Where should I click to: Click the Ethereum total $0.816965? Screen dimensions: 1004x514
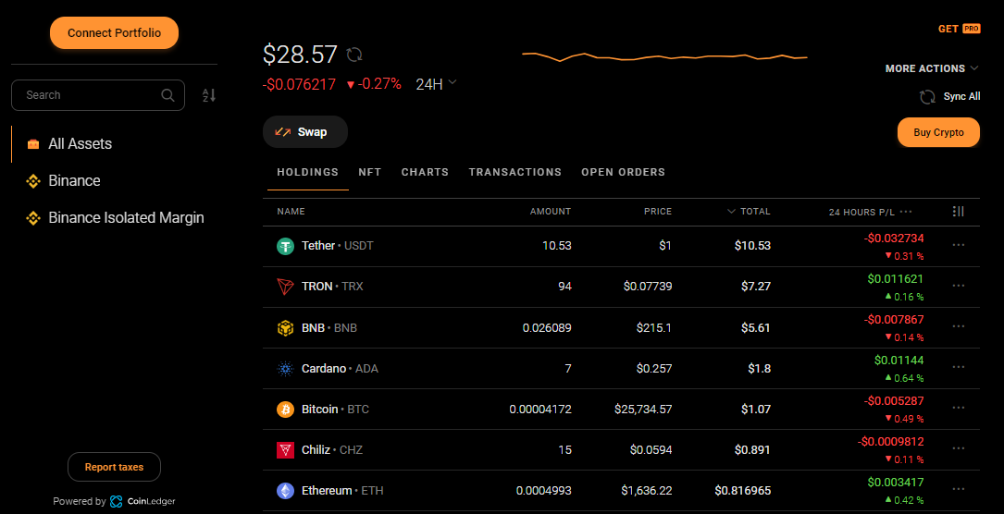(743, 491)
